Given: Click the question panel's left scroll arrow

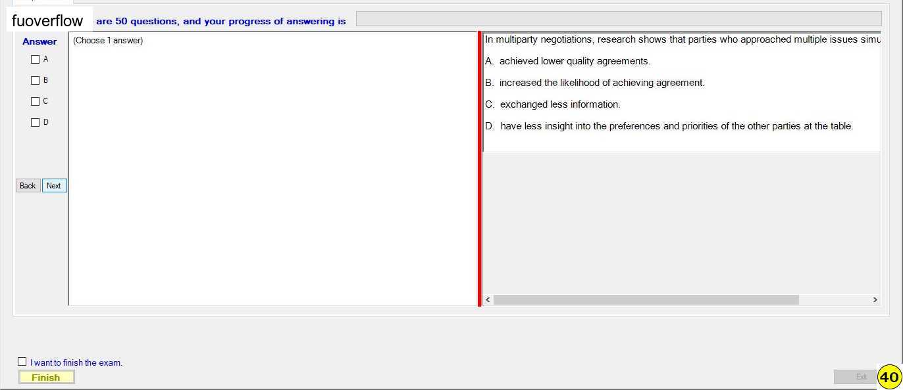Looking at the screenshot, I should (488, 300).
